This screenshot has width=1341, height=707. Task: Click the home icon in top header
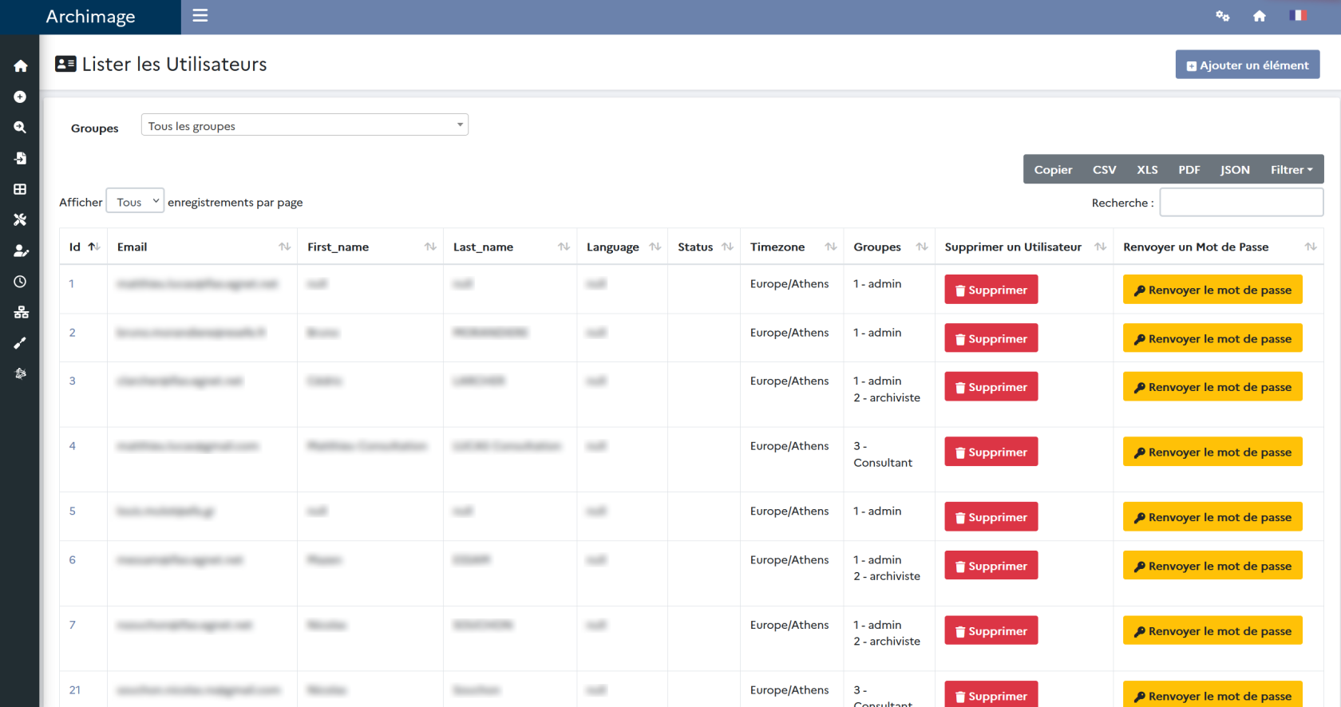(x=1260, y=16)
